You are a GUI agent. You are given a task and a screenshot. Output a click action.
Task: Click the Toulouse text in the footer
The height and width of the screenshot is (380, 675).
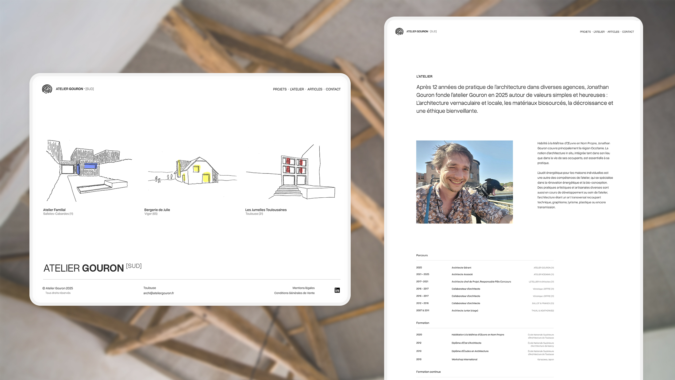(150, 288)
